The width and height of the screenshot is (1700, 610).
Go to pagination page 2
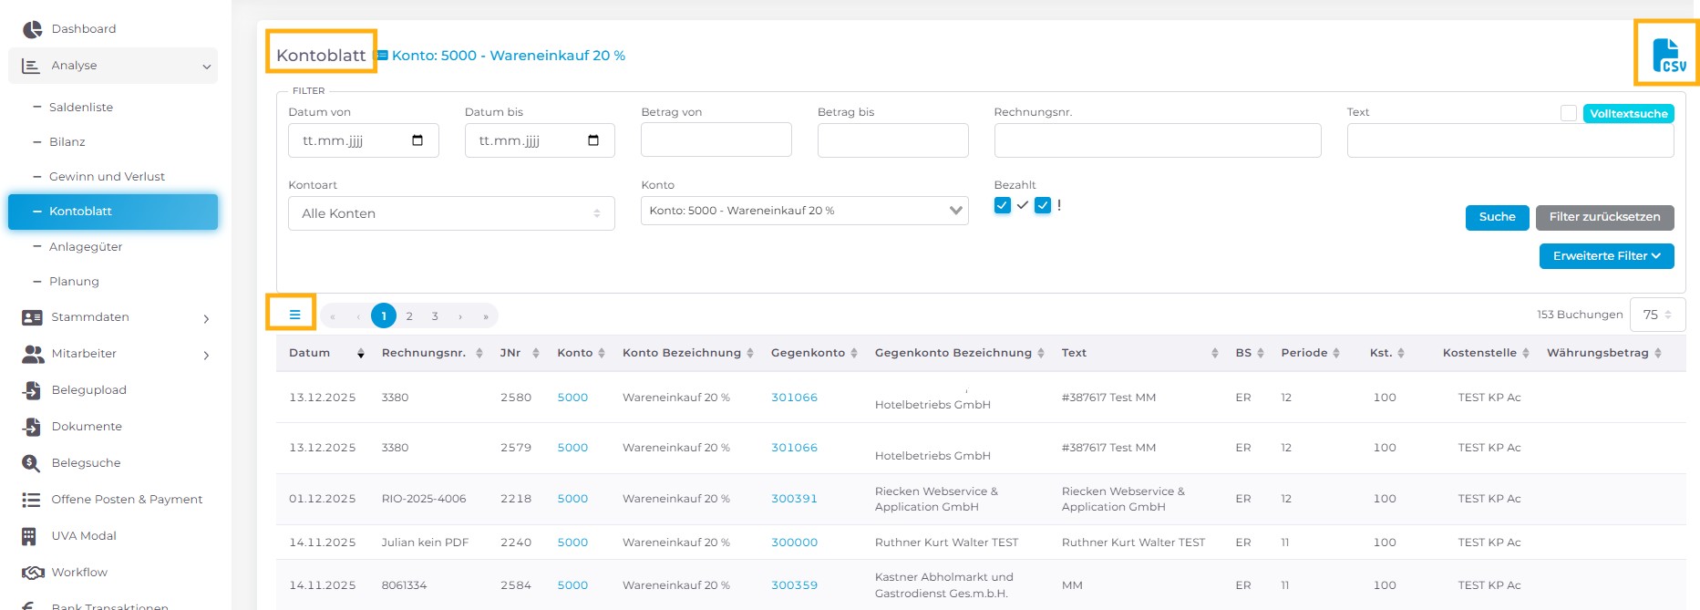tap(409, 316)
